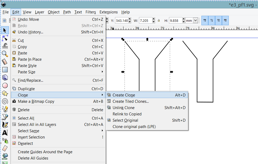This screenshot has width=258, height=164.
Task: Select the Calligraphy tool
Action: click(5, 125)
